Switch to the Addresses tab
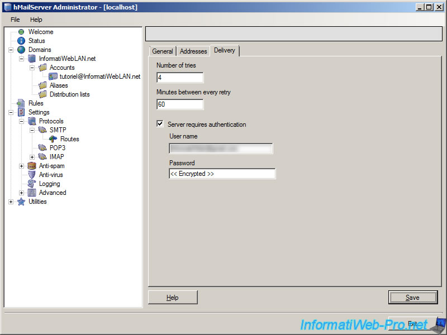 [x=193, y=51]
